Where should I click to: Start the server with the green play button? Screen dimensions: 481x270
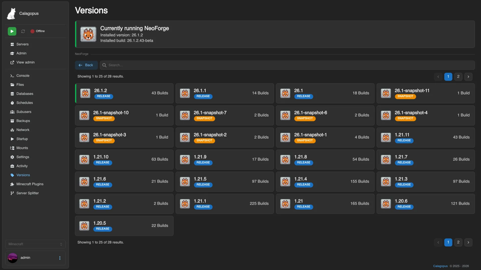tap(12, 31)
